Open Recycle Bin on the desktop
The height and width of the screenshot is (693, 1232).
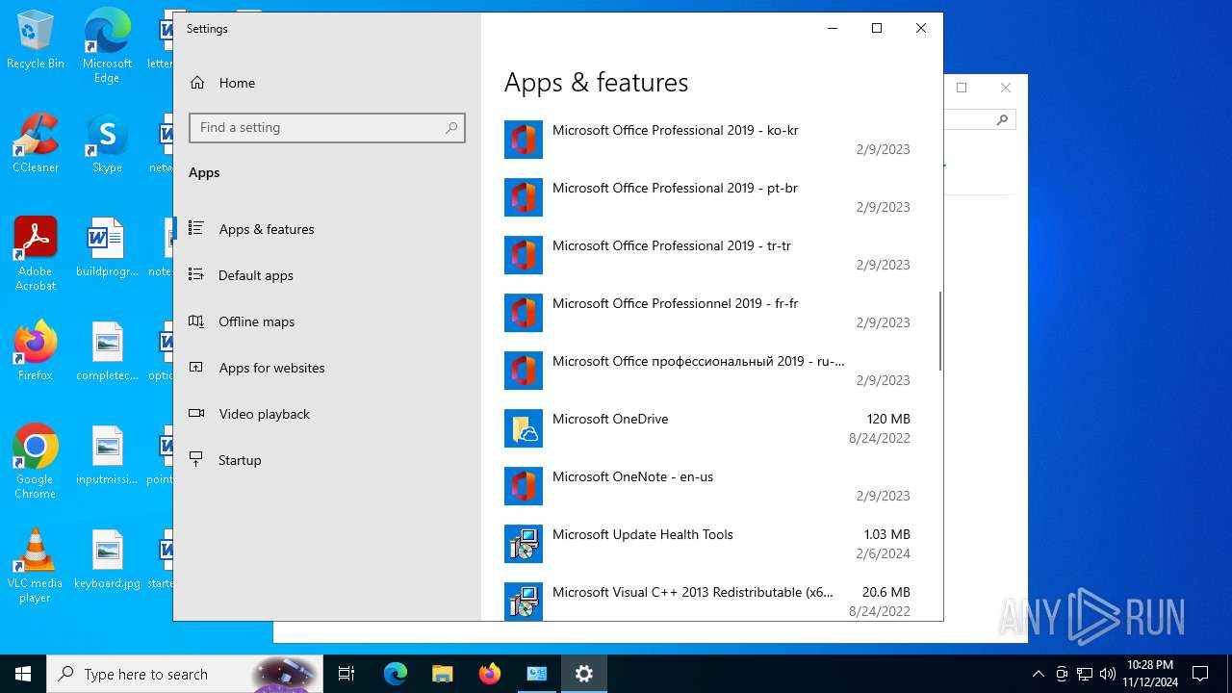(36, 40)
